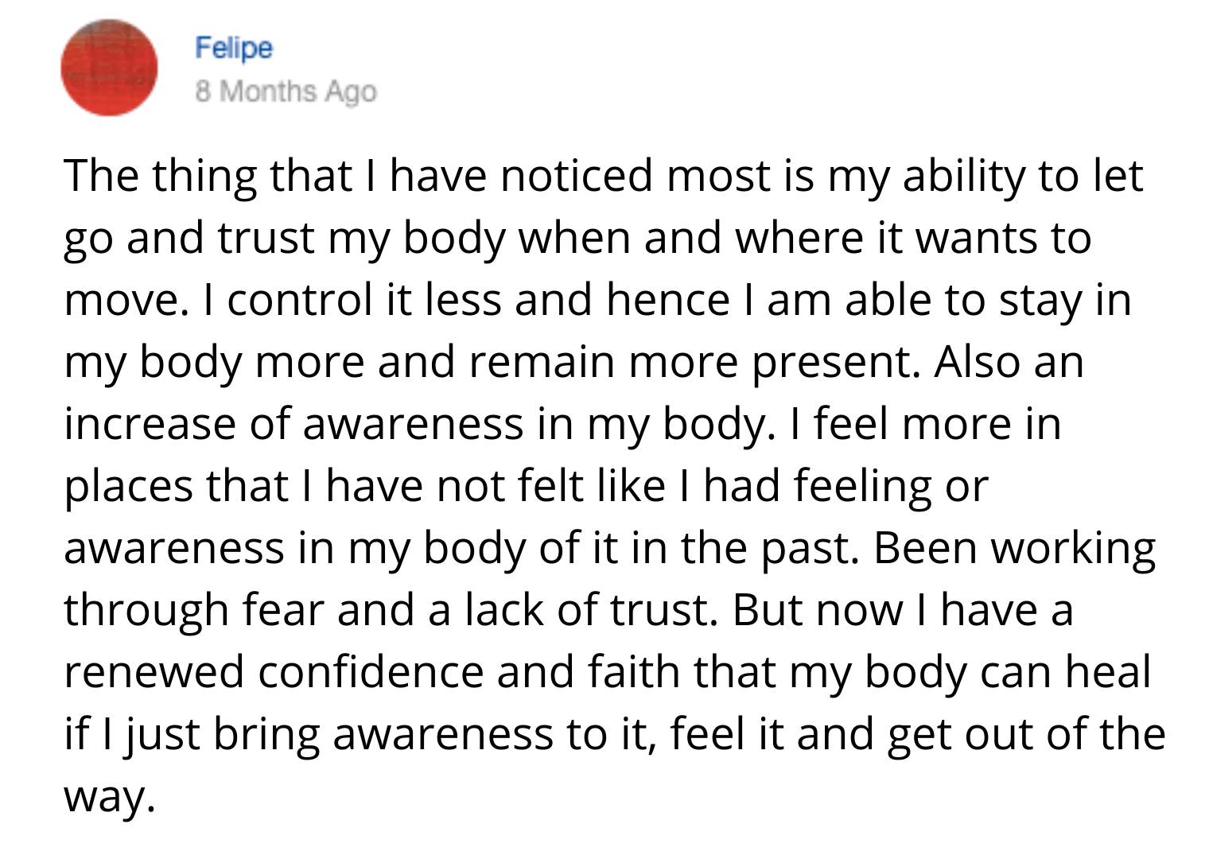This screenshot has height=859, width=1209.
Task: Click the phrase 'get out of the'
Action: tap(1026, 734)
